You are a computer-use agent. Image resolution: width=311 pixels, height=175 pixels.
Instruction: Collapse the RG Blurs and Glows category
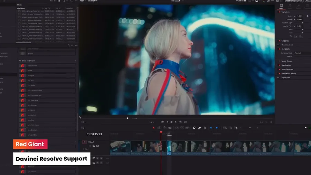click(x=75, y=61)
